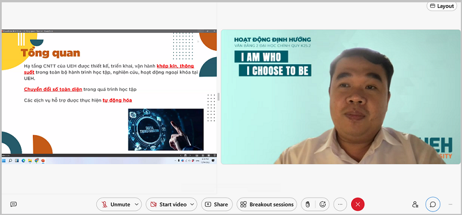The image size is (462, 215).
Task: Click File Explorer icon in shared taskbar
Action: (30, 161)
